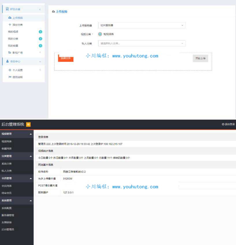Click the cloud upload icon in the sidebar
Screen dimensions: 236x245
click(10, 18)
